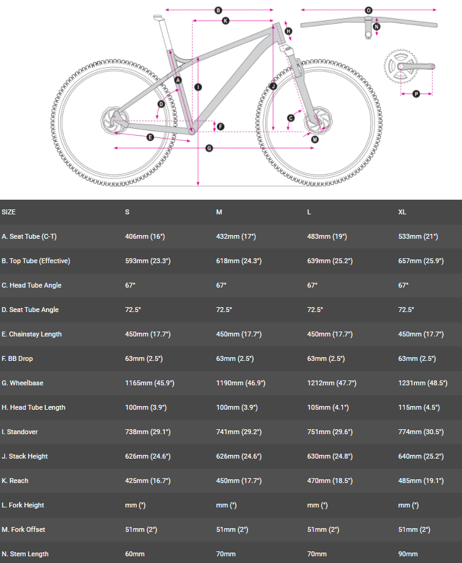Click the E chainstay marker
The image size is (462, 563).
pos(150,137)
